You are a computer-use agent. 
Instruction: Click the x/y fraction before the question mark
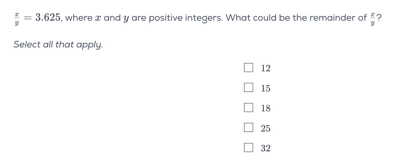pyautogui.click(x=373, y=19)
